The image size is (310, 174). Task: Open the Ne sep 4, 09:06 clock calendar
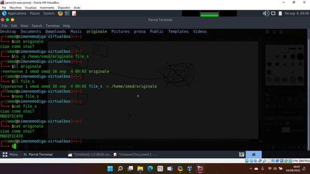point(296,14)
